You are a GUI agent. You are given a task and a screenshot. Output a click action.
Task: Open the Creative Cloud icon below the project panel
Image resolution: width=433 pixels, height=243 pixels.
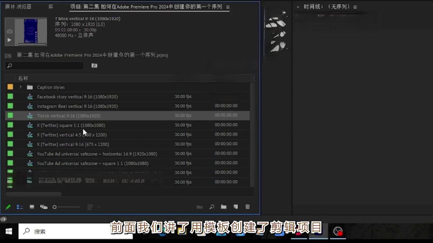(x=3, y=219)
